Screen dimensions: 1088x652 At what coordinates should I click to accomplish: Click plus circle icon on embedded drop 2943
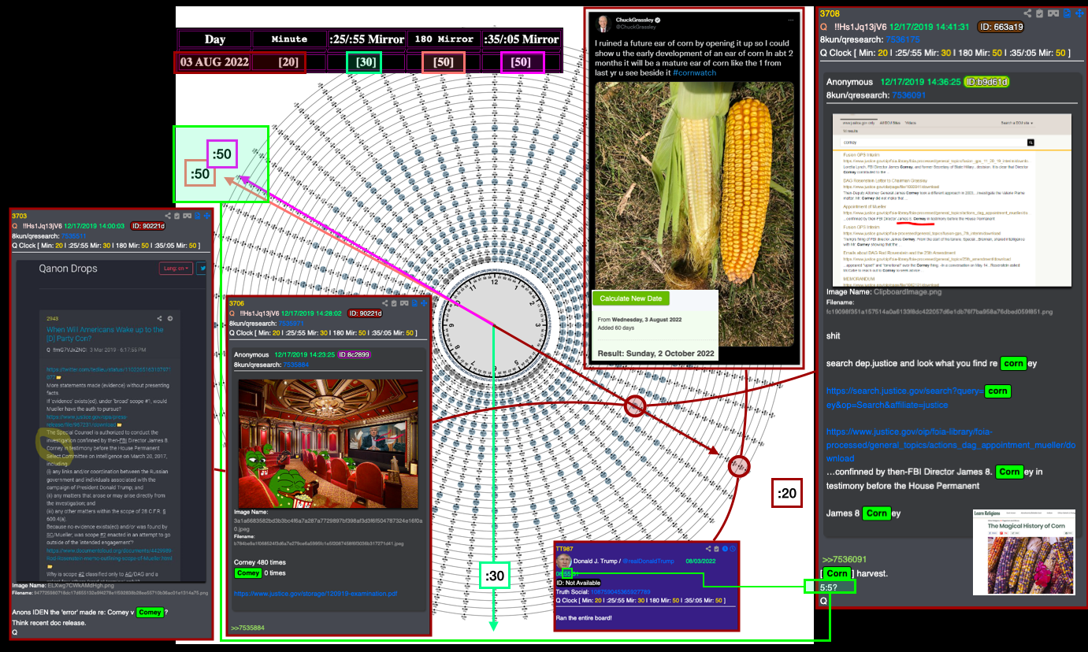pyautogui.click(x=170, y=318)
